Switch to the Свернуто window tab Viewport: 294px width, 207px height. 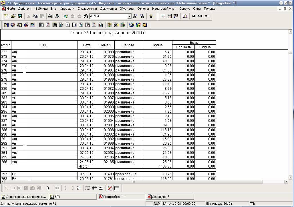[170, 196]
